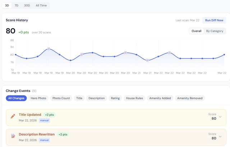The height and width of the screenshot is (147, 230).
Task: Filter change events by Title
Action: 79,98
